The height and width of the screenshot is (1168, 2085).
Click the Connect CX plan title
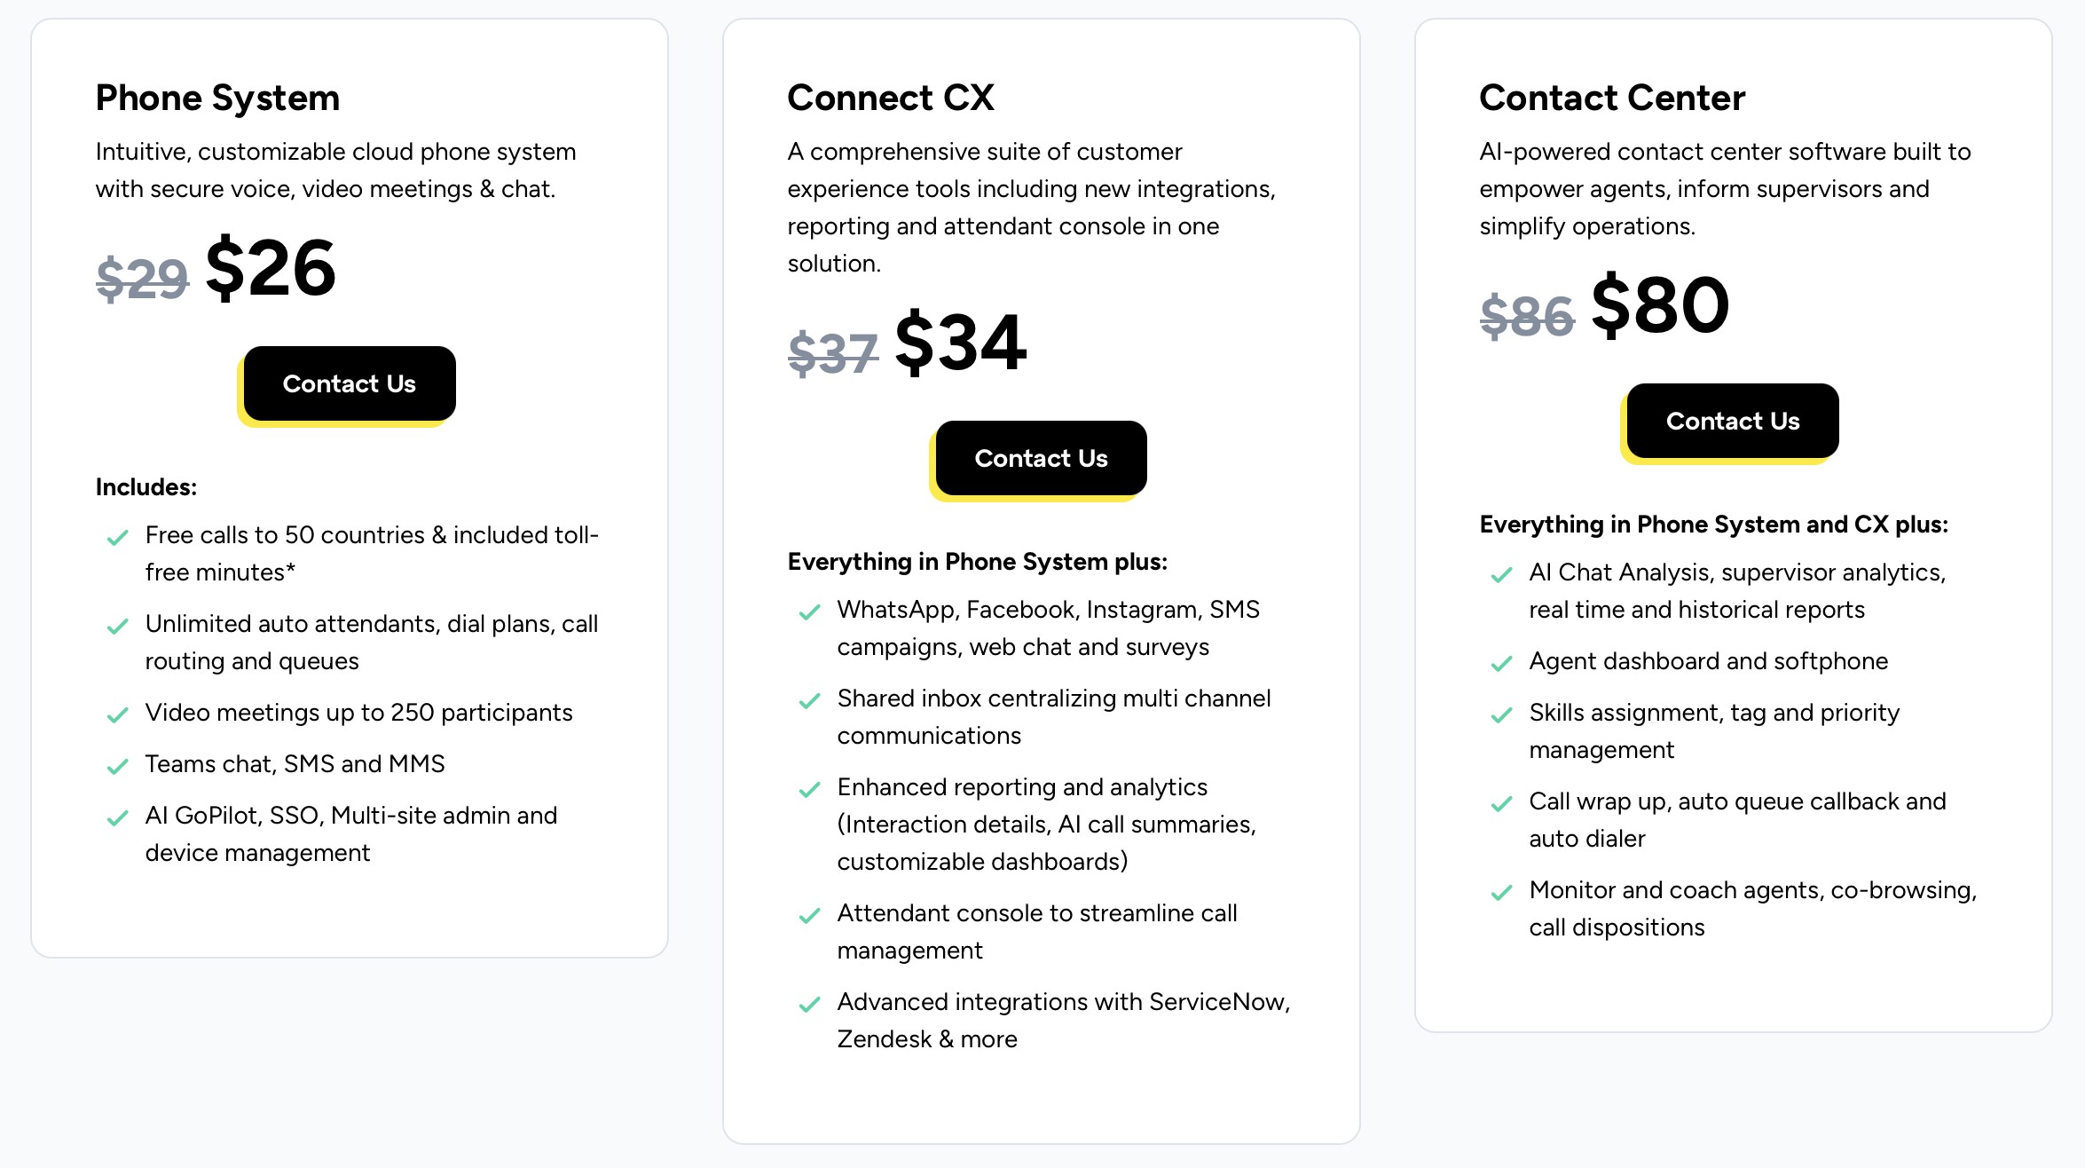pos(891,98)
